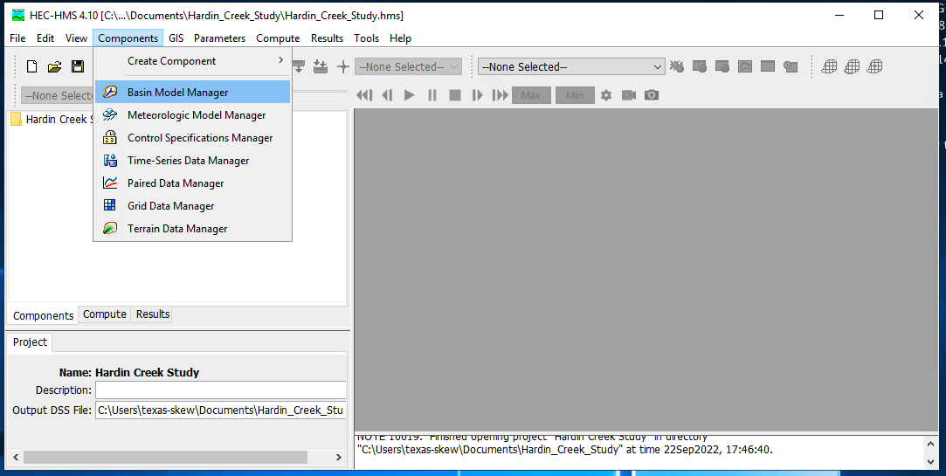Viewport: 946px width, 476px height.
Task: Click the compute run icon beside the run dropdown
Action: point(677,67)
